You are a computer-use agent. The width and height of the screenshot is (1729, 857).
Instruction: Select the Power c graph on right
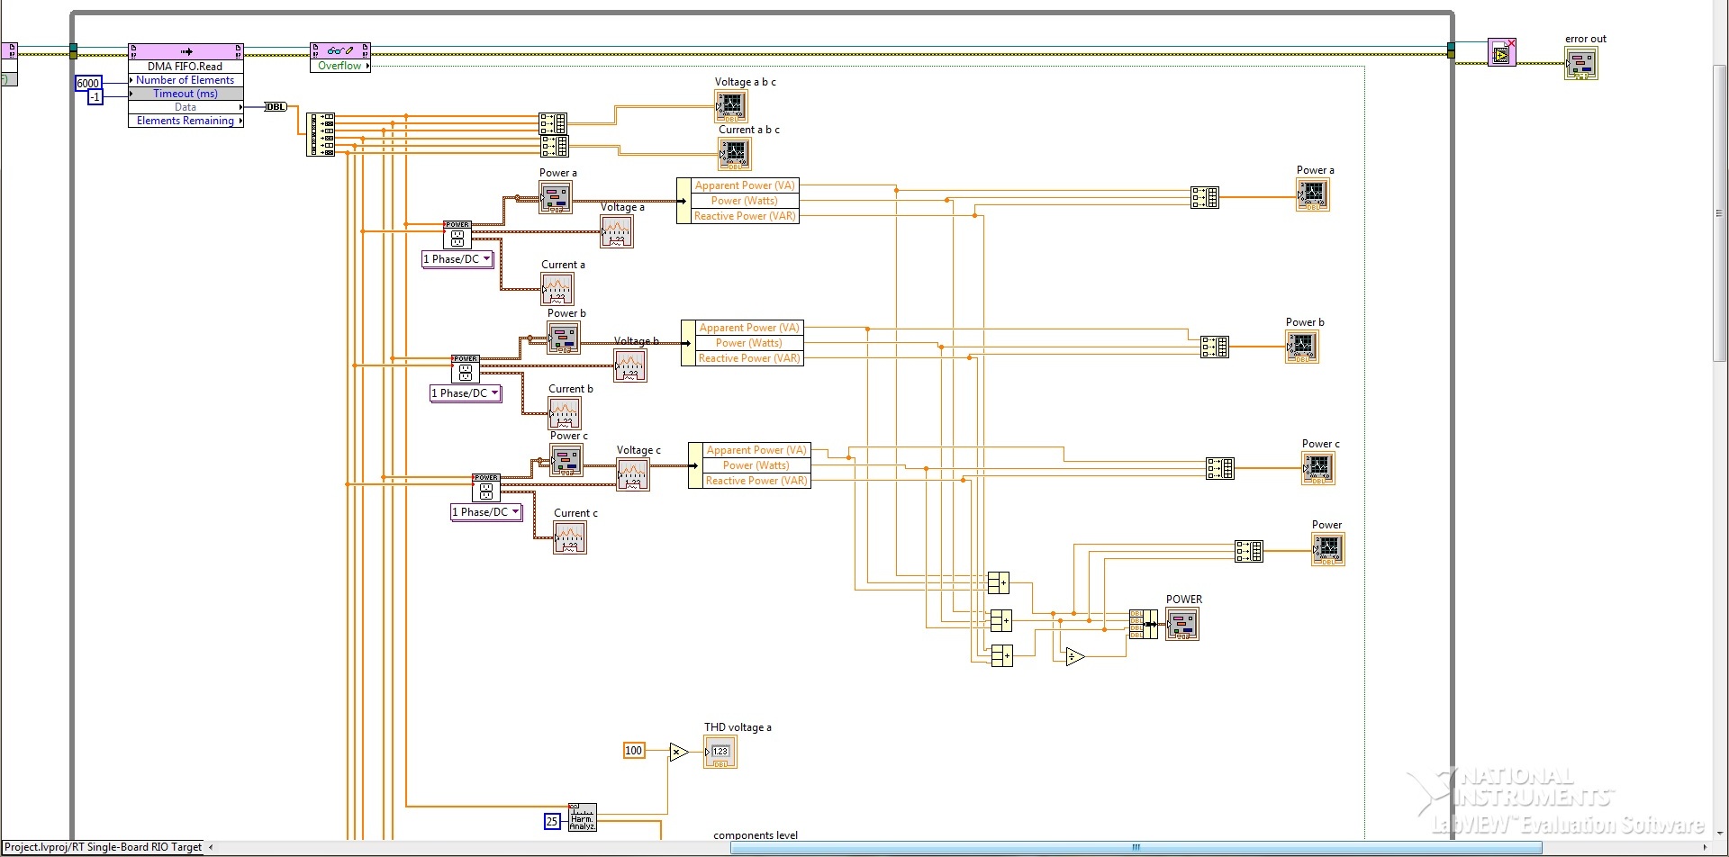pos(1318,468)
